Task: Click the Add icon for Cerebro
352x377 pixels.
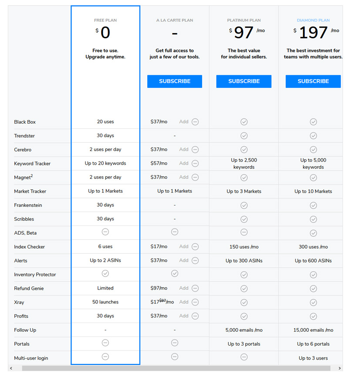Action: 195,150
